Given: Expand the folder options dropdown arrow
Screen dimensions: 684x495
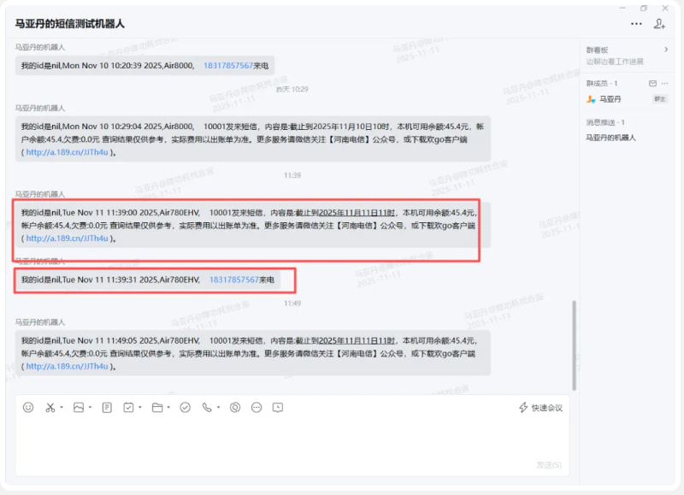Looking at the screenshot, I should [168, 407].
